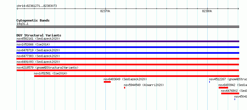The height and width of the screenshot is (110, 247).
Task: Click the nsv6493942 label text
Action: tap(233, 85)
